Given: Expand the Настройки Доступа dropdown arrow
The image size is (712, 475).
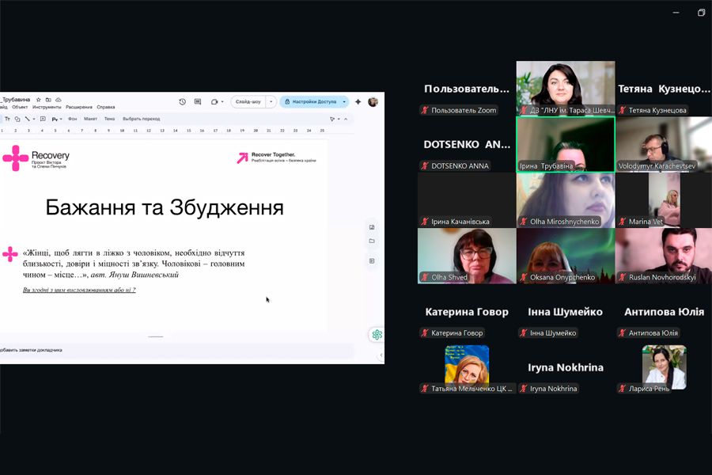Looking at the screenshot, I should [344, 102].
